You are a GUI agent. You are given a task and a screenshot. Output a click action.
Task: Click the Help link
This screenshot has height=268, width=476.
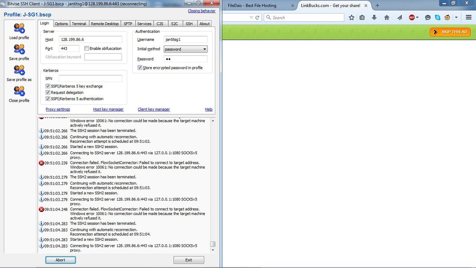(x=209, y=109)
